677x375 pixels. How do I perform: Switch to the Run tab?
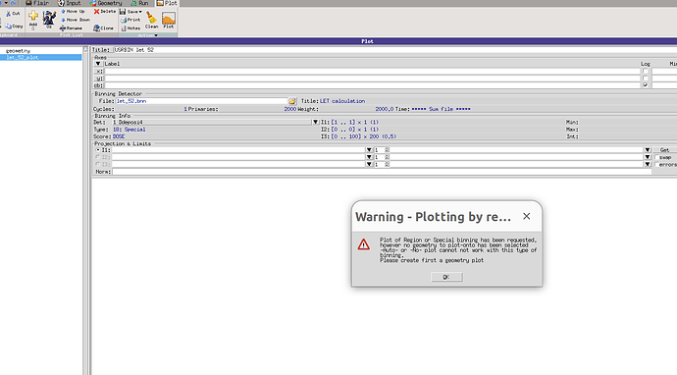(140, 3)
